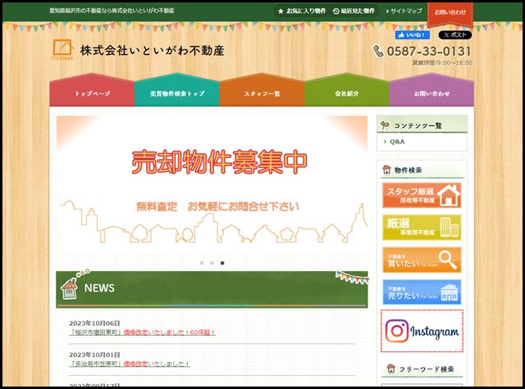This screenshot has height=389, width=525.
Task: Click 不動産を買いたい search banner
Action: coord(422,260)
